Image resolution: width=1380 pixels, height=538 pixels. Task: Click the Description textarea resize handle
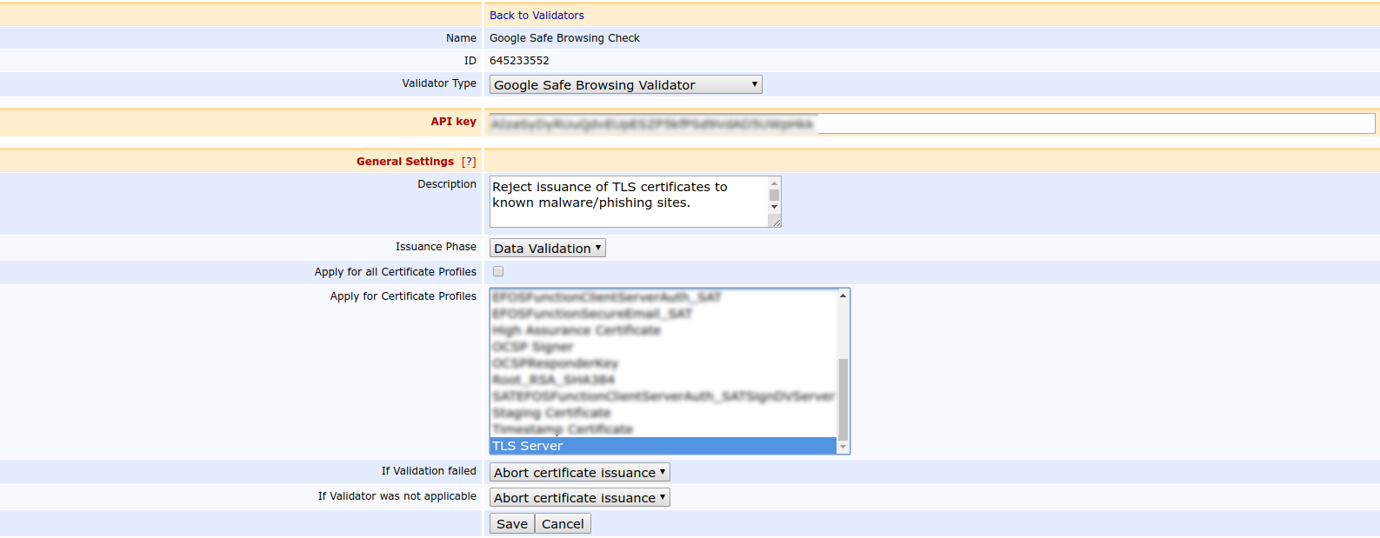tap(777, 223)
